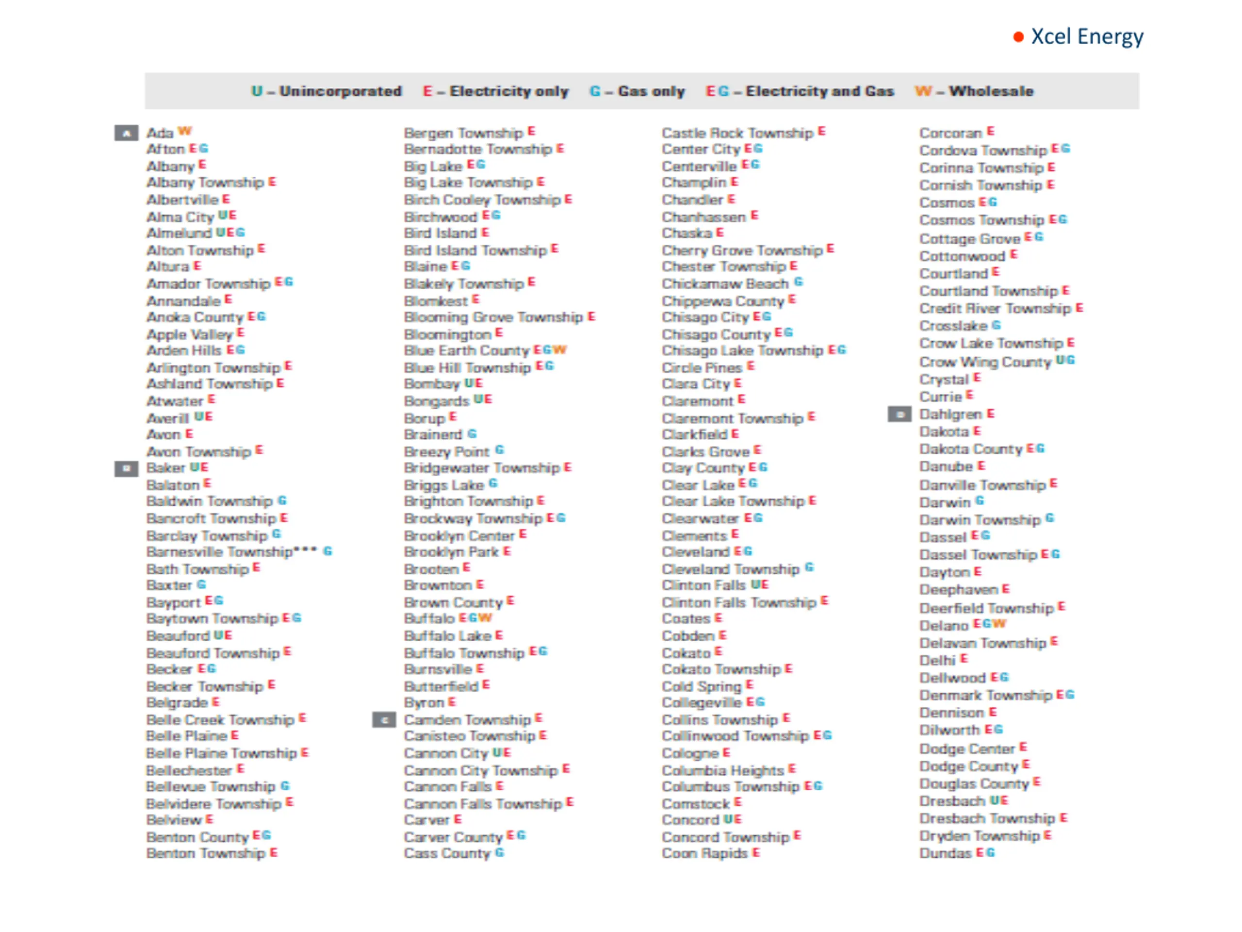This screenshot has height=932, width=1242.
Task: Click the Gas only legend entry
Action: (x=637, y=91)
